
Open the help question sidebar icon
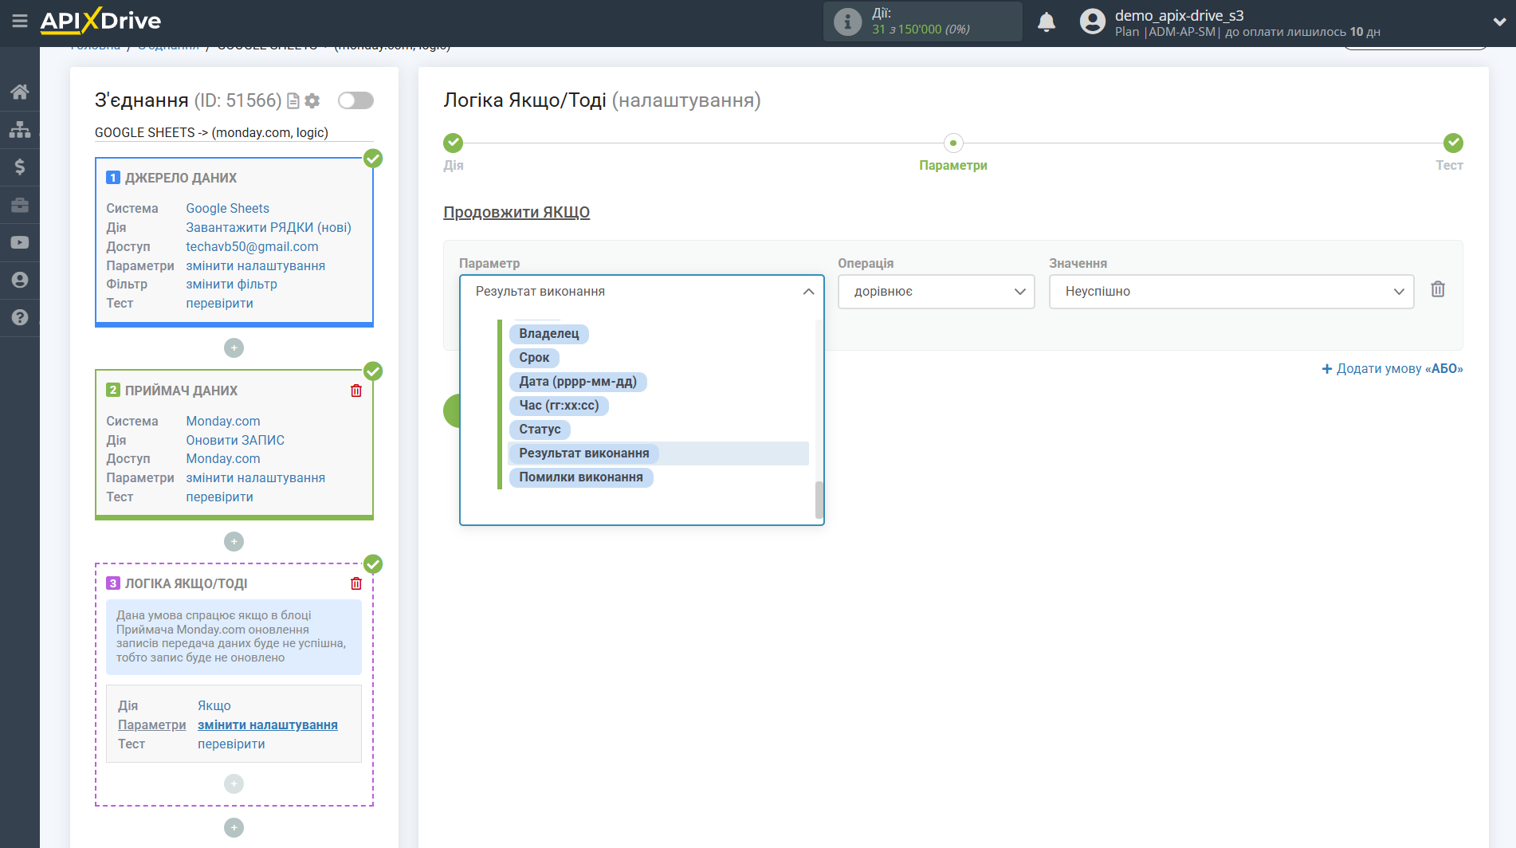(20, 317)
